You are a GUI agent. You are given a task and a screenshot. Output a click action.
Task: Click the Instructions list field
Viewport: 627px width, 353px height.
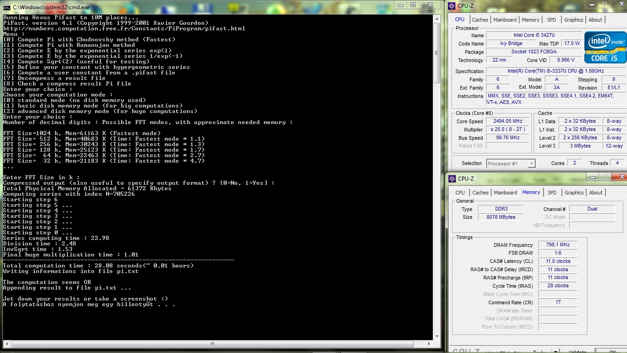coord(555,99)
